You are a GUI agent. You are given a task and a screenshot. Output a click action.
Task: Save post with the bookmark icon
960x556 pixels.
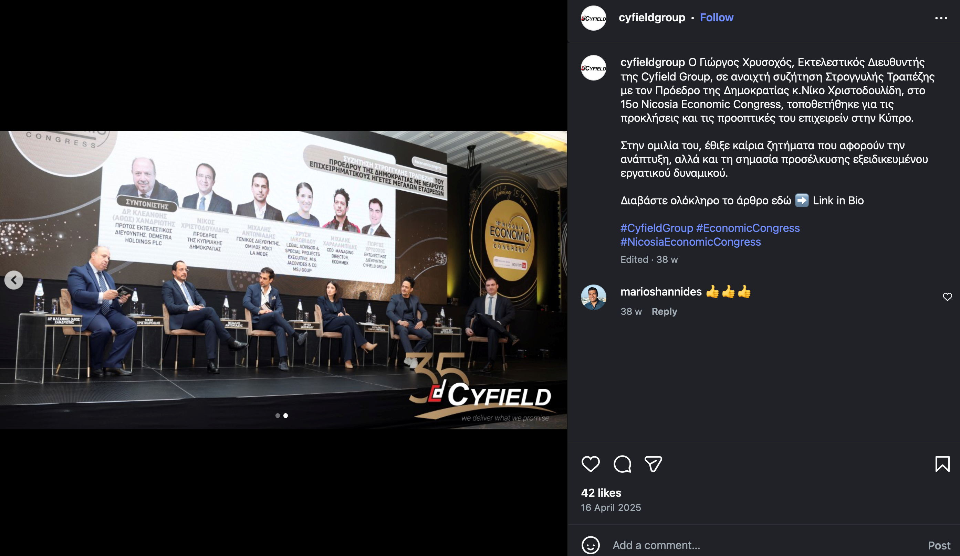tap(942, 464)
